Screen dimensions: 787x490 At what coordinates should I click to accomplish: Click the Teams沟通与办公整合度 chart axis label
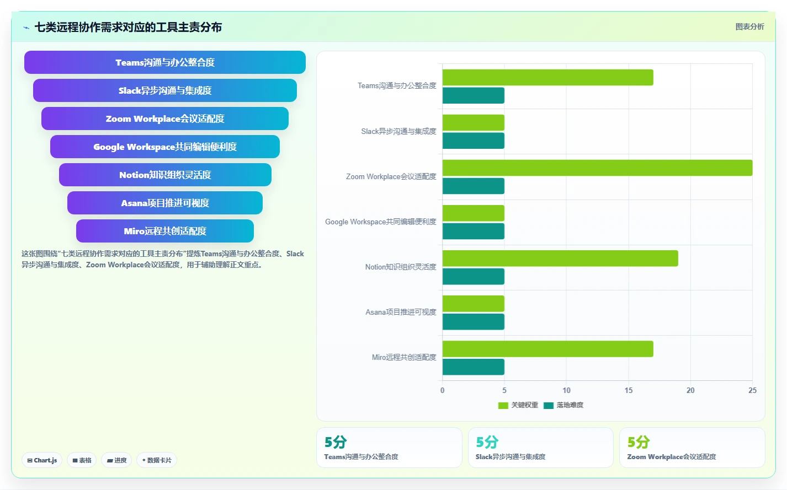(x=397, y=86)
